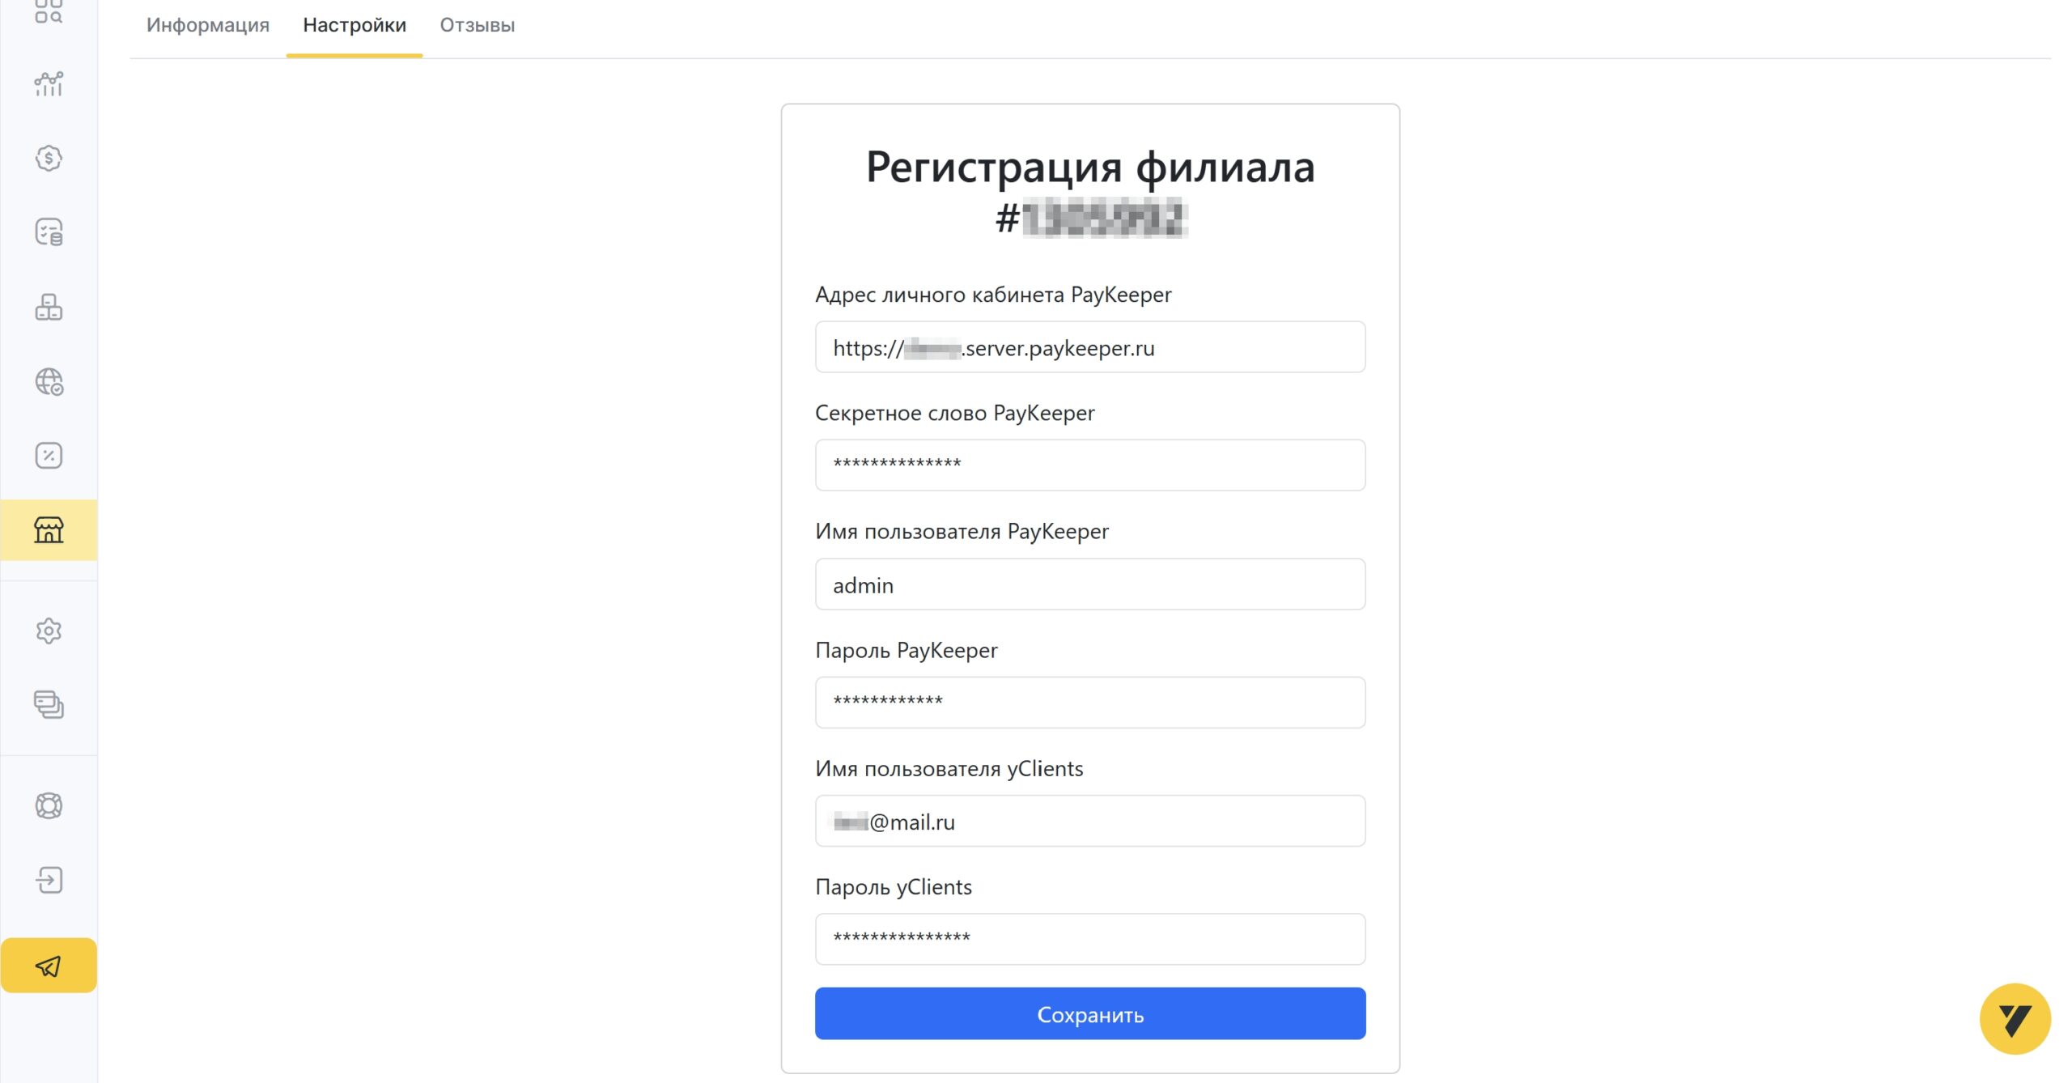Switch to the Информация tab
Screen dimensions: 2072x1083
pos(208,25)
